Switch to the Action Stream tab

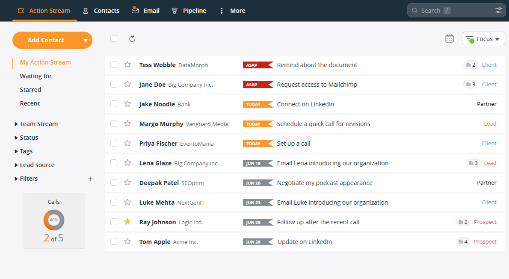(x=44, y=11)
